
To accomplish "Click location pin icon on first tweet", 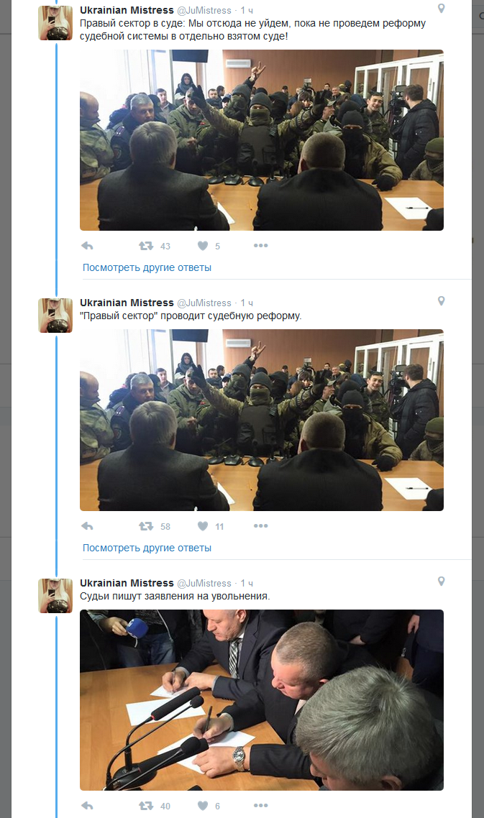I will point(441,9).
